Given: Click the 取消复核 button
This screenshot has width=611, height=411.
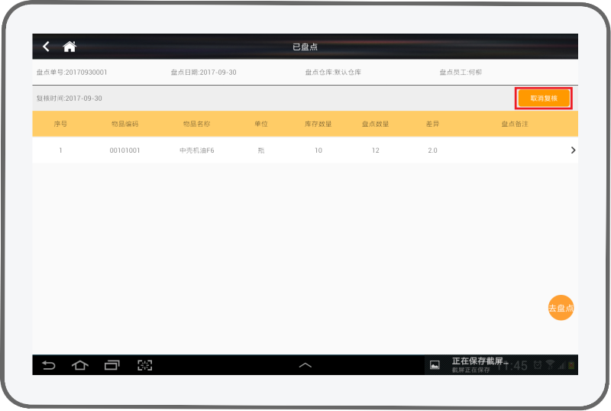Looking at the screenshot, I should (544, 99).
